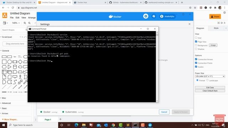
Task: Select Portrait orientation
Action: 197,80
